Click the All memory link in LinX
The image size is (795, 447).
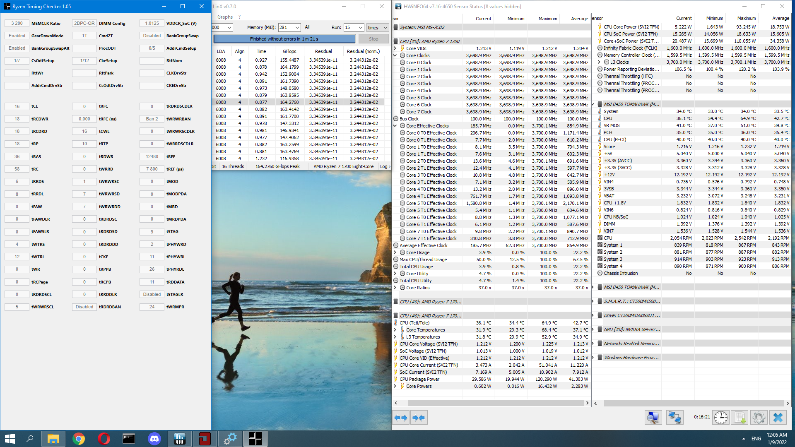307,27
